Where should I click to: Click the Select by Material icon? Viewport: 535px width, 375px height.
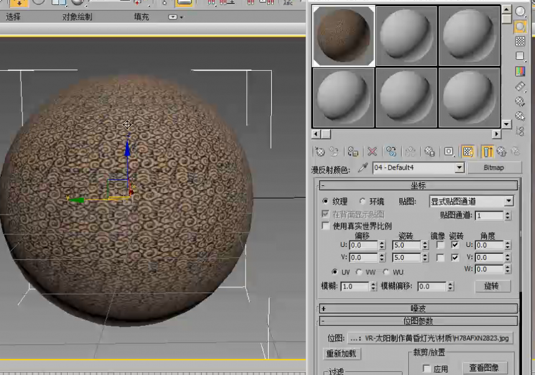point(520,116)
